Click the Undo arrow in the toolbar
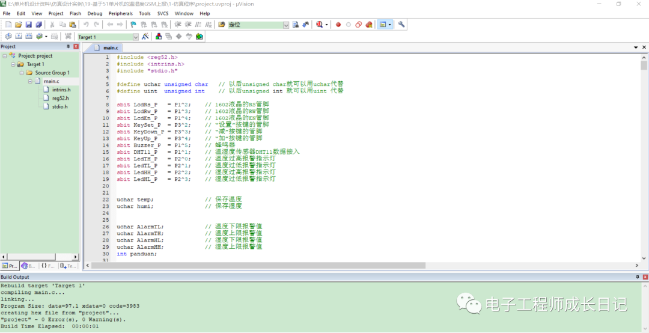The width and height of the screenshot is (649, 333). pos(86,25)
